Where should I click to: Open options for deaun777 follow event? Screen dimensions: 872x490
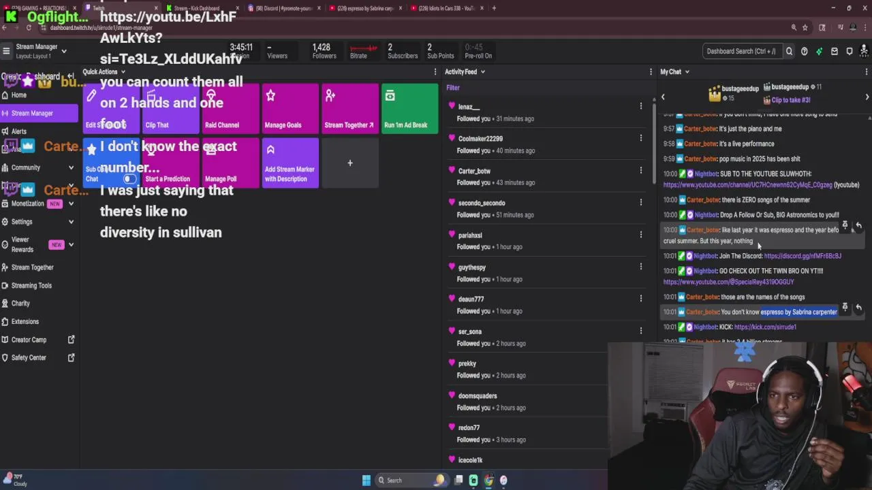click(x=640, y=299)
